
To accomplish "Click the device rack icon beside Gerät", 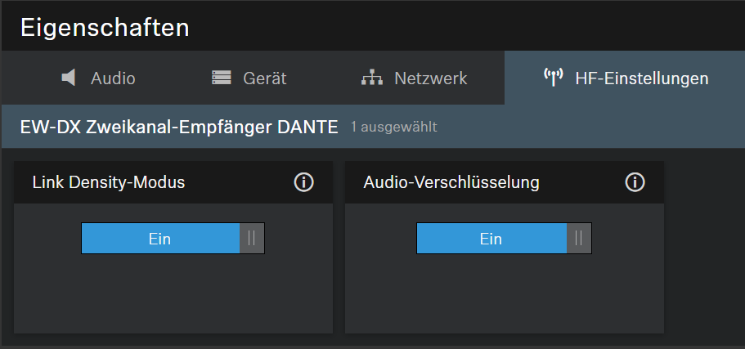I will [221, 78].
